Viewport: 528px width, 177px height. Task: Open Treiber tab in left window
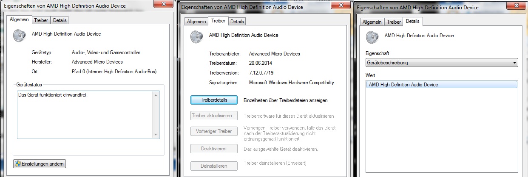point(41,20)
